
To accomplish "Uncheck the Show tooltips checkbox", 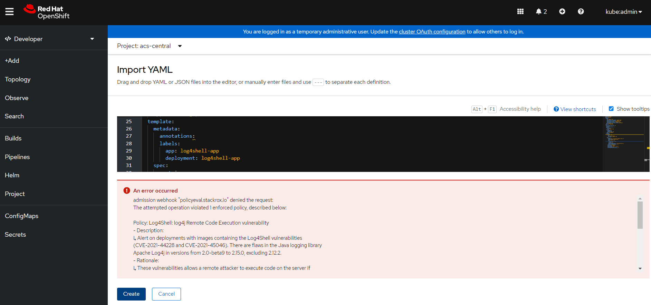I will click(x=611, y=109).
